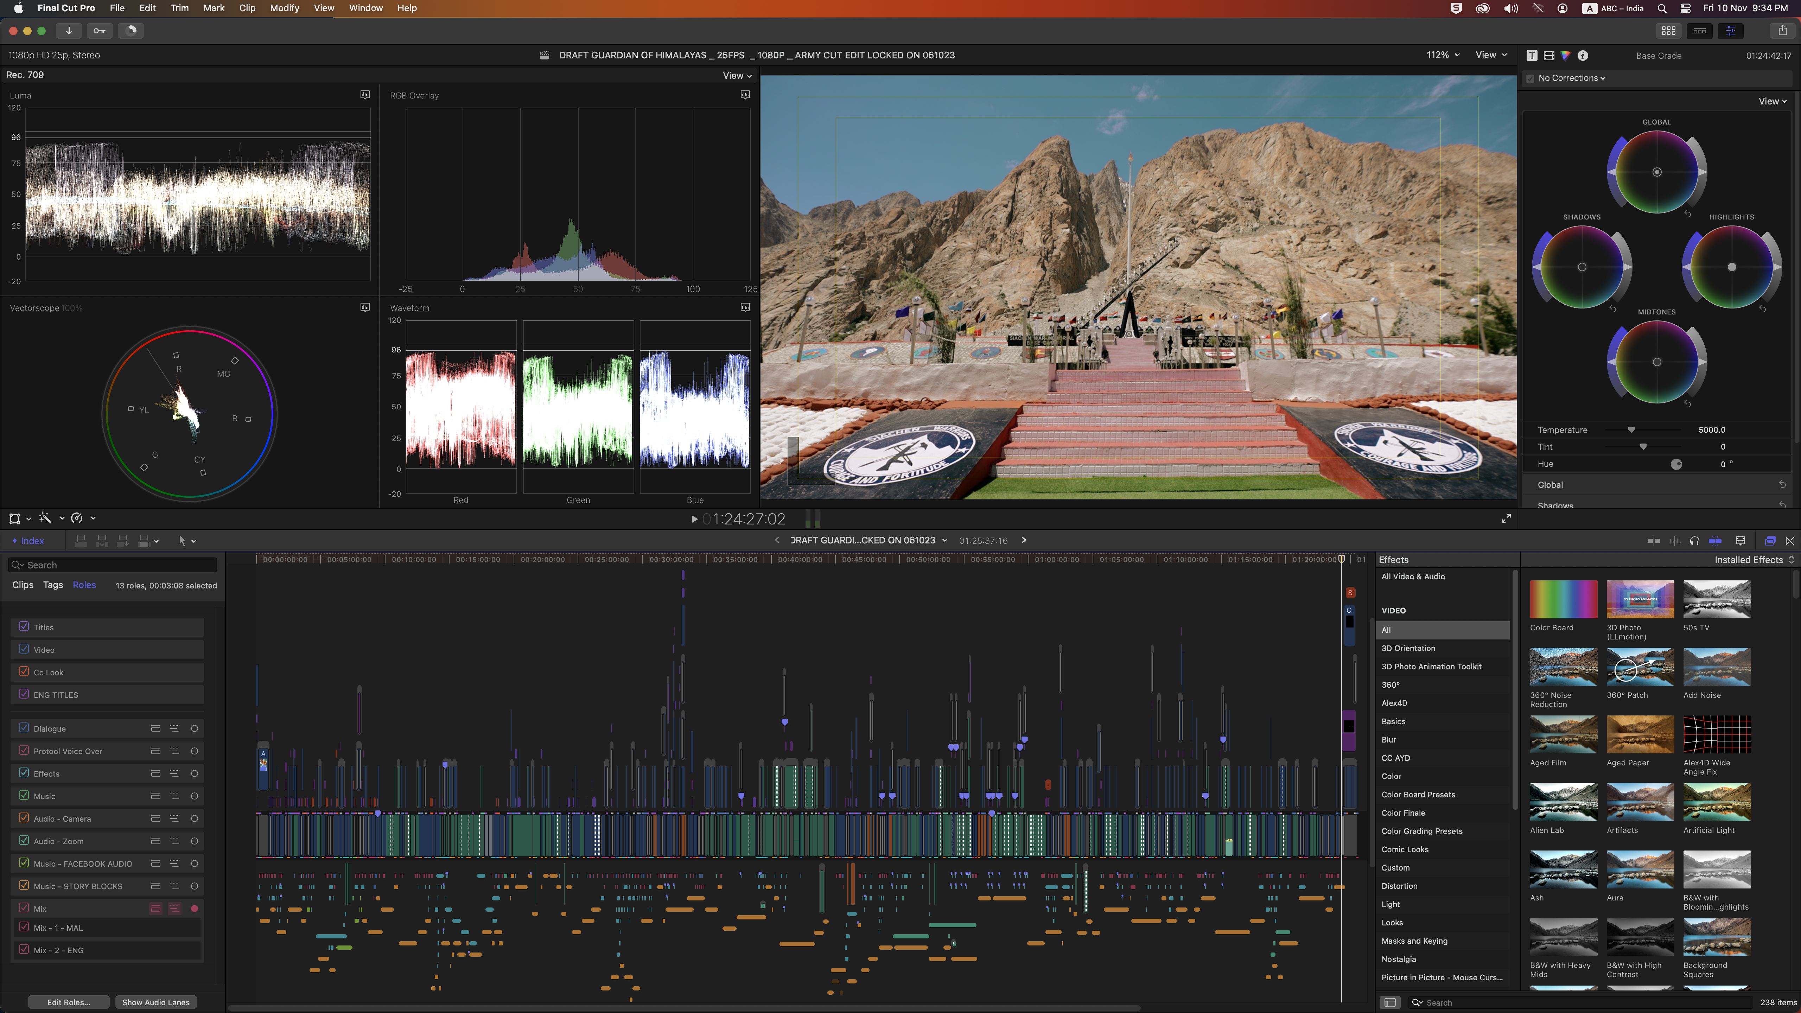
Task: Switch to the Tags tab
Action: [x=52, y=585]
